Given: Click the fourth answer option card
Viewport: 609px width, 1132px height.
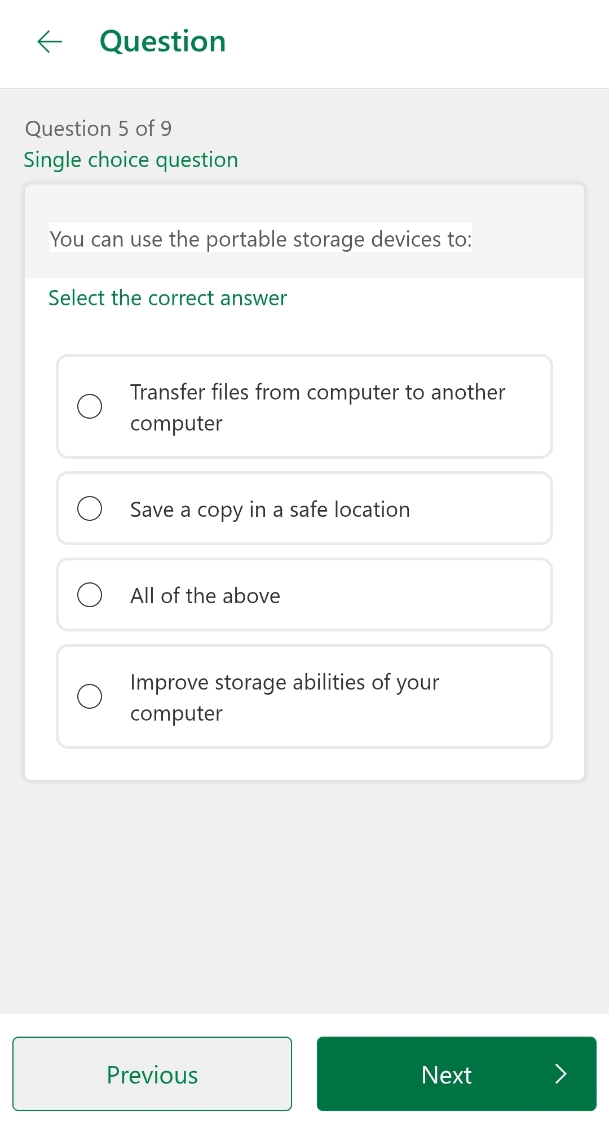Looking at the screenshot, I should 304,697.
